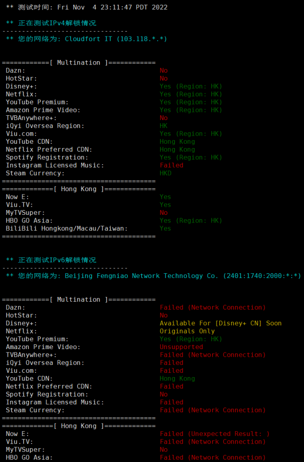Image resolution: width=304 pixels, height=462 pixels.
Task: Click 'Failed (Unexpected Result: )' beside Now E
Action: tap(215, 434)
